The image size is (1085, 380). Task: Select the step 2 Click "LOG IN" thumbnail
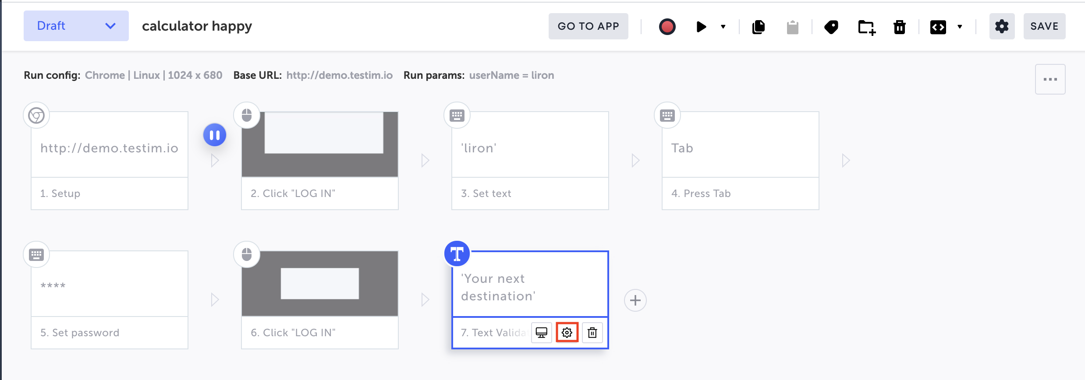click(320, 144)
